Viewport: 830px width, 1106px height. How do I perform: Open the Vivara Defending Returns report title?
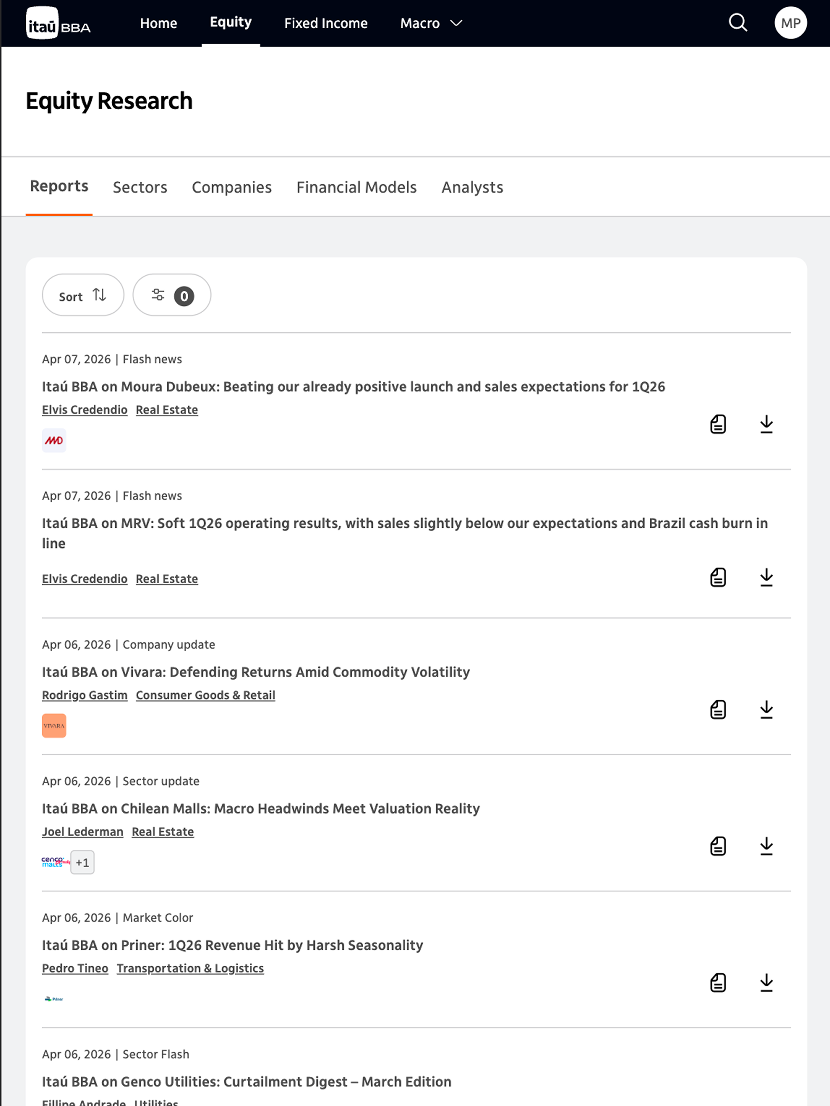point(256,672)
